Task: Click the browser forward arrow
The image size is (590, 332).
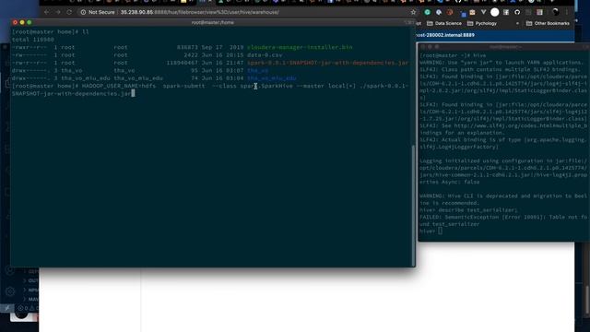Action: point(58,12)
